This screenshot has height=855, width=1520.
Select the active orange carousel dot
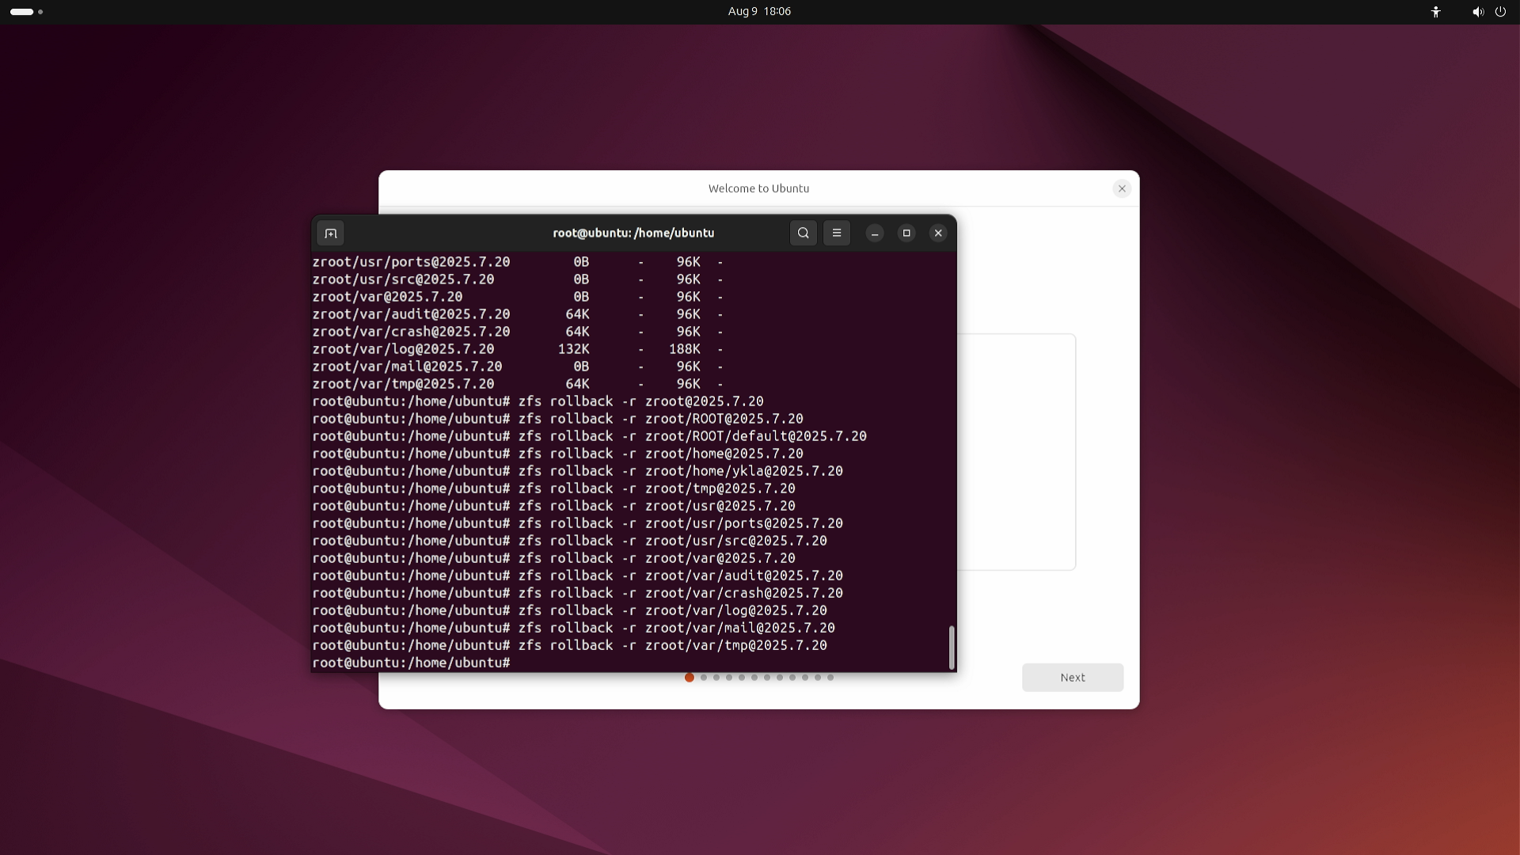coord(690,678)
